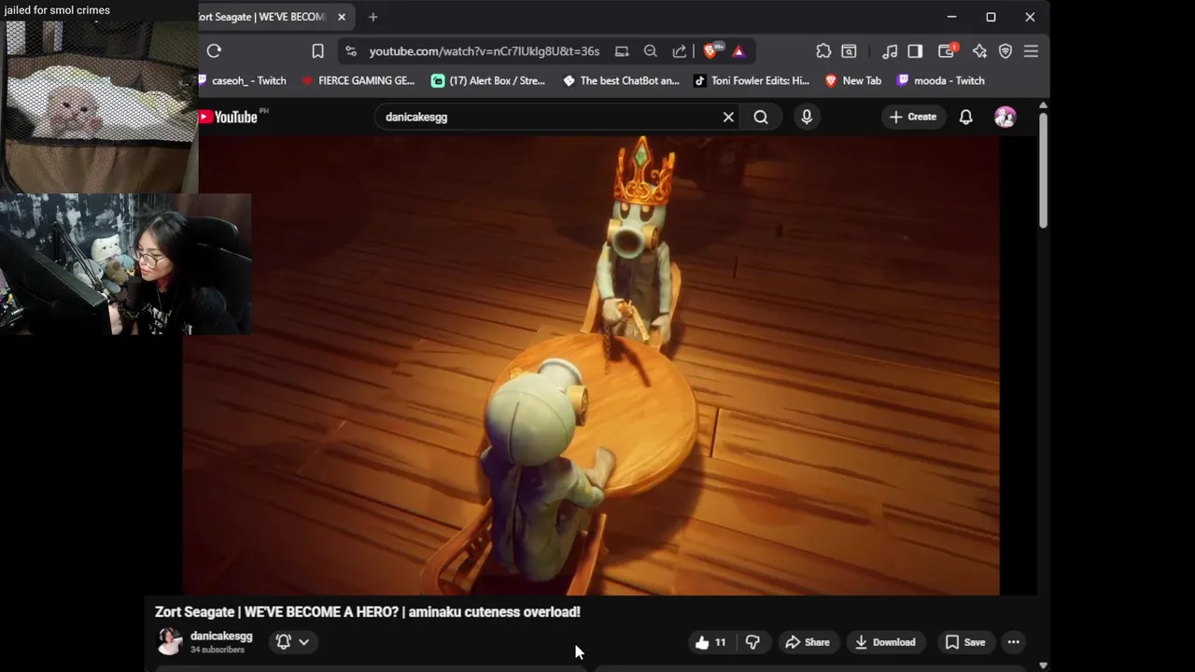Open the extensions puzzle icon
This screenshot has width=1195, height=672.
point(823,51)
